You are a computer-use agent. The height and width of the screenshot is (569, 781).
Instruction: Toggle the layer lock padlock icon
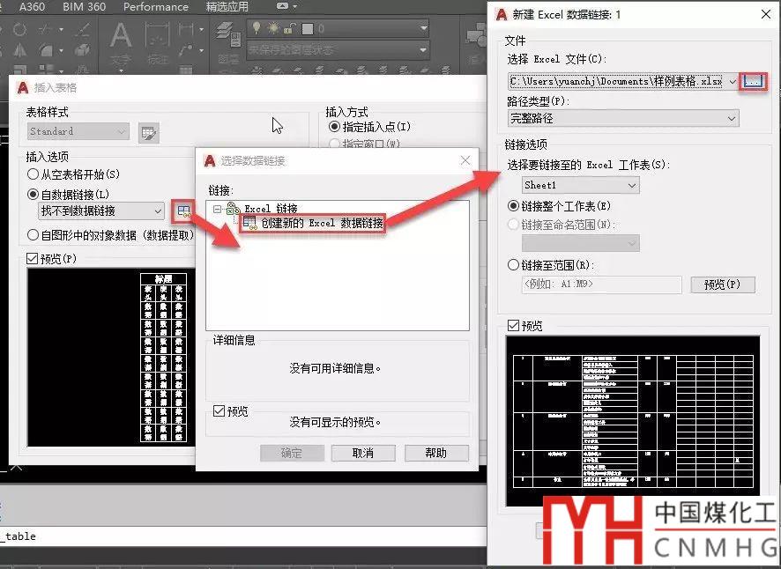tap(288, 28)
